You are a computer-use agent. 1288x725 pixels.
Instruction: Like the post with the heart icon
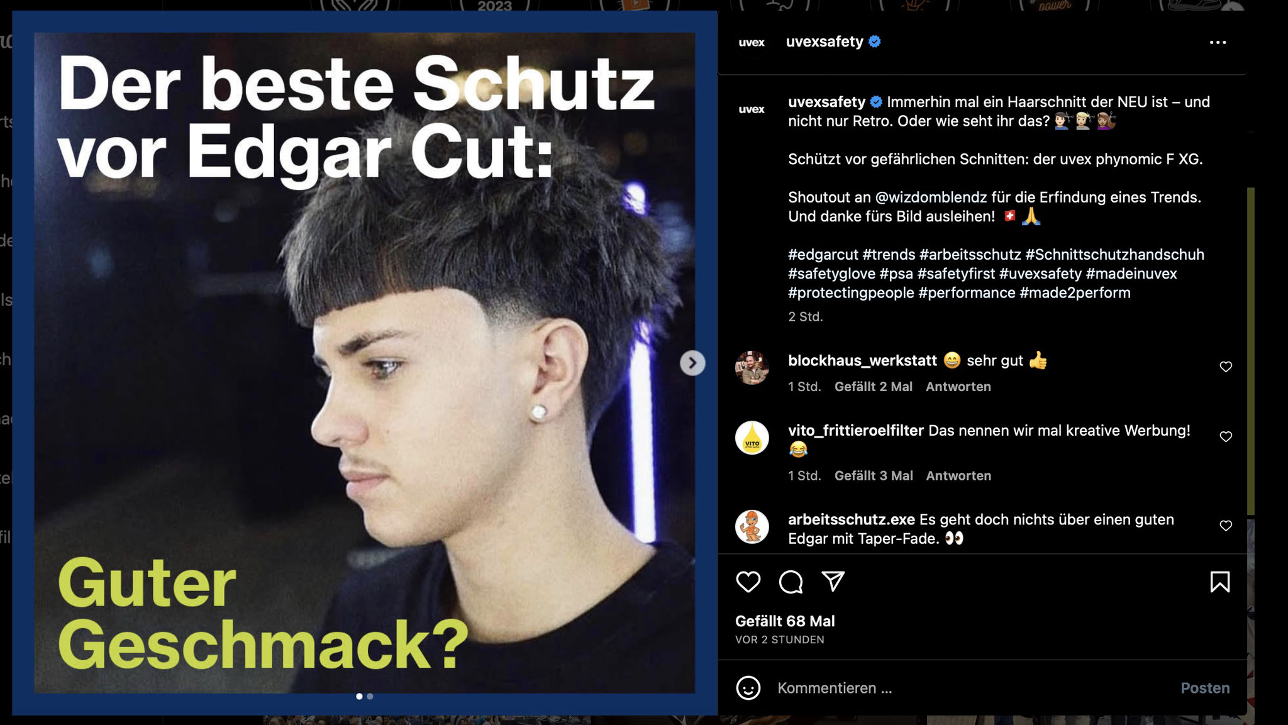748,582
